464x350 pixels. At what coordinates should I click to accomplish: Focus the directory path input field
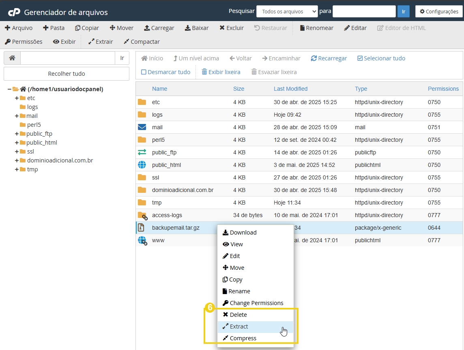pos(68,58)
